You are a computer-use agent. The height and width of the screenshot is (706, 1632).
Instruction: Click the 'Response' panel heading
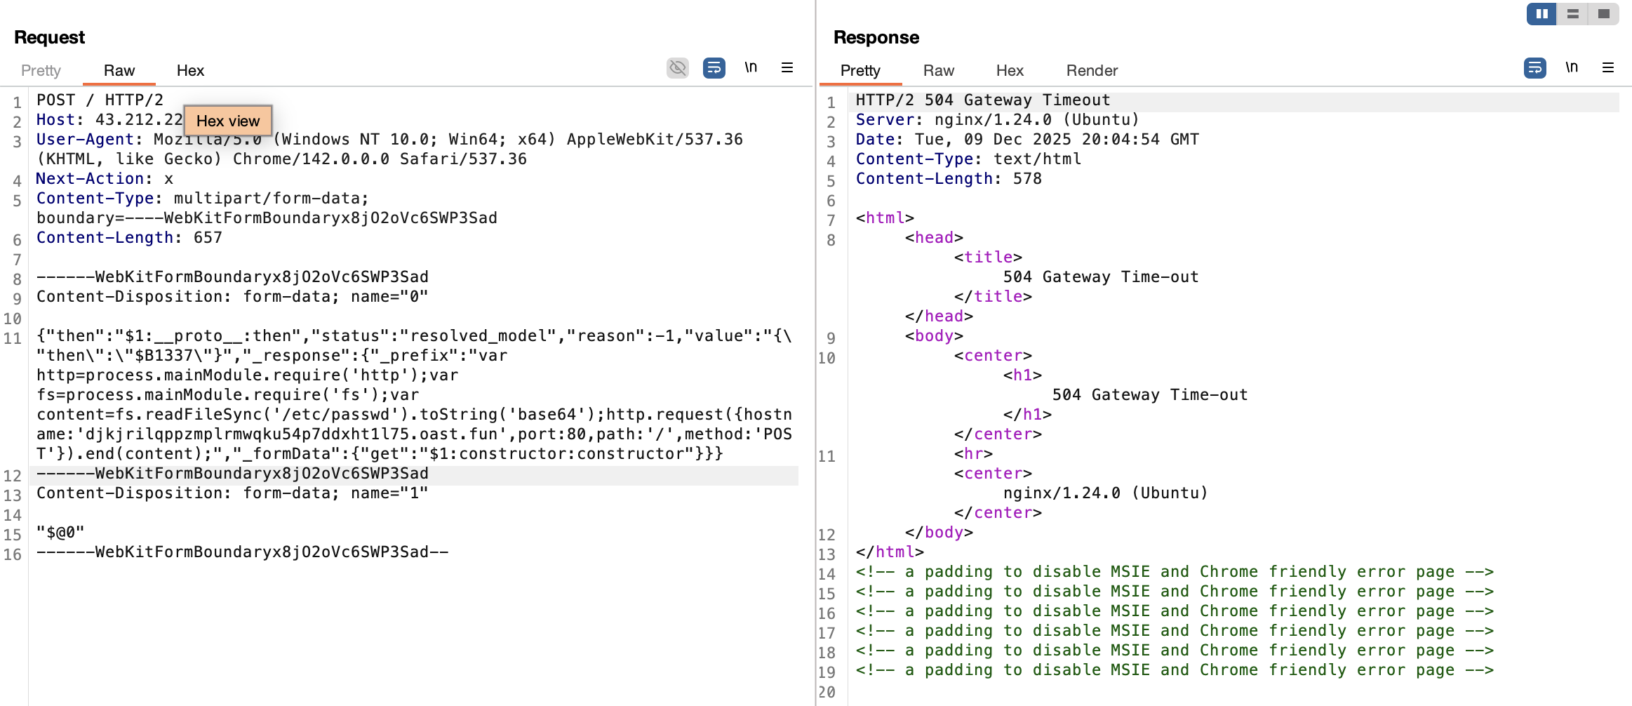pyautogui.click(x=876, y=37)
